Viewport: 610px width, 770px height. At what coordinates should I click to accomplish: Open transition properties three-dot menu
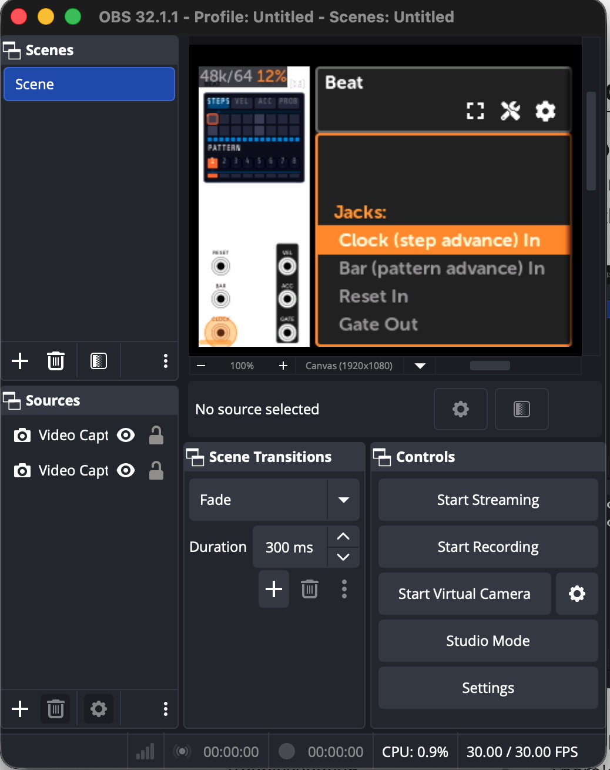point(344,589)
